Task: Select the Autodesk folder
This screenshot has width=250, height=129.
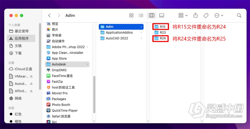Action: coord(67,64)
